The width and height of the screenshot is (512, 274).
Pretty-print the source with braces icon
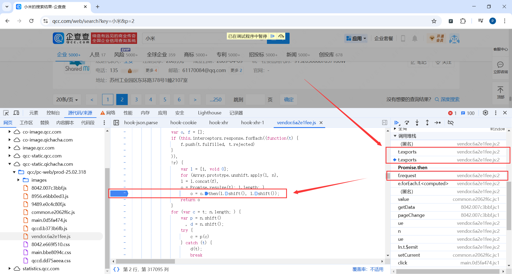coord(116,269)
